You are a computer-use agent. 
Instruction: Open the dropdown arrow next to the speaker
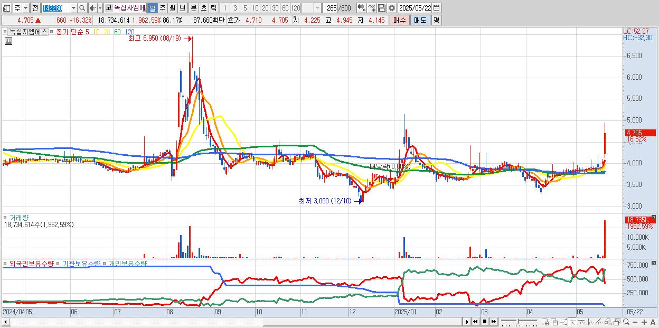(99, 8)
